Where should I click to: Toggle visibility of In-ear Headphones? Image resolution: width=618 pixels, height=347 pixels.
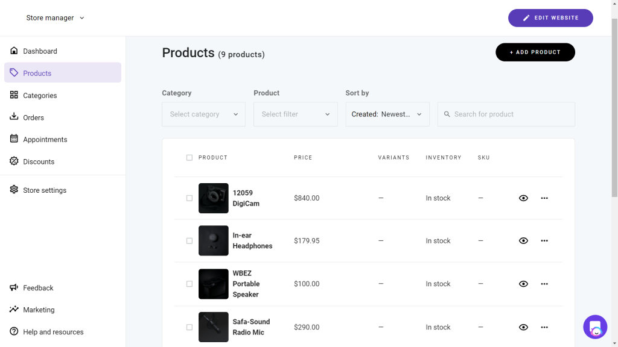(523, 241)
